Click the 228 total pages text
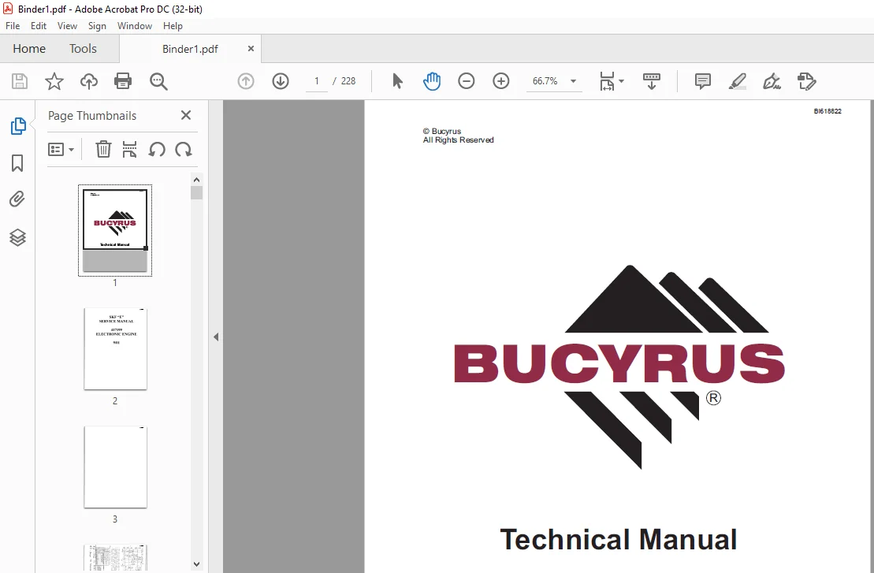The image size is (874, 573). click(x=348, y=81)
